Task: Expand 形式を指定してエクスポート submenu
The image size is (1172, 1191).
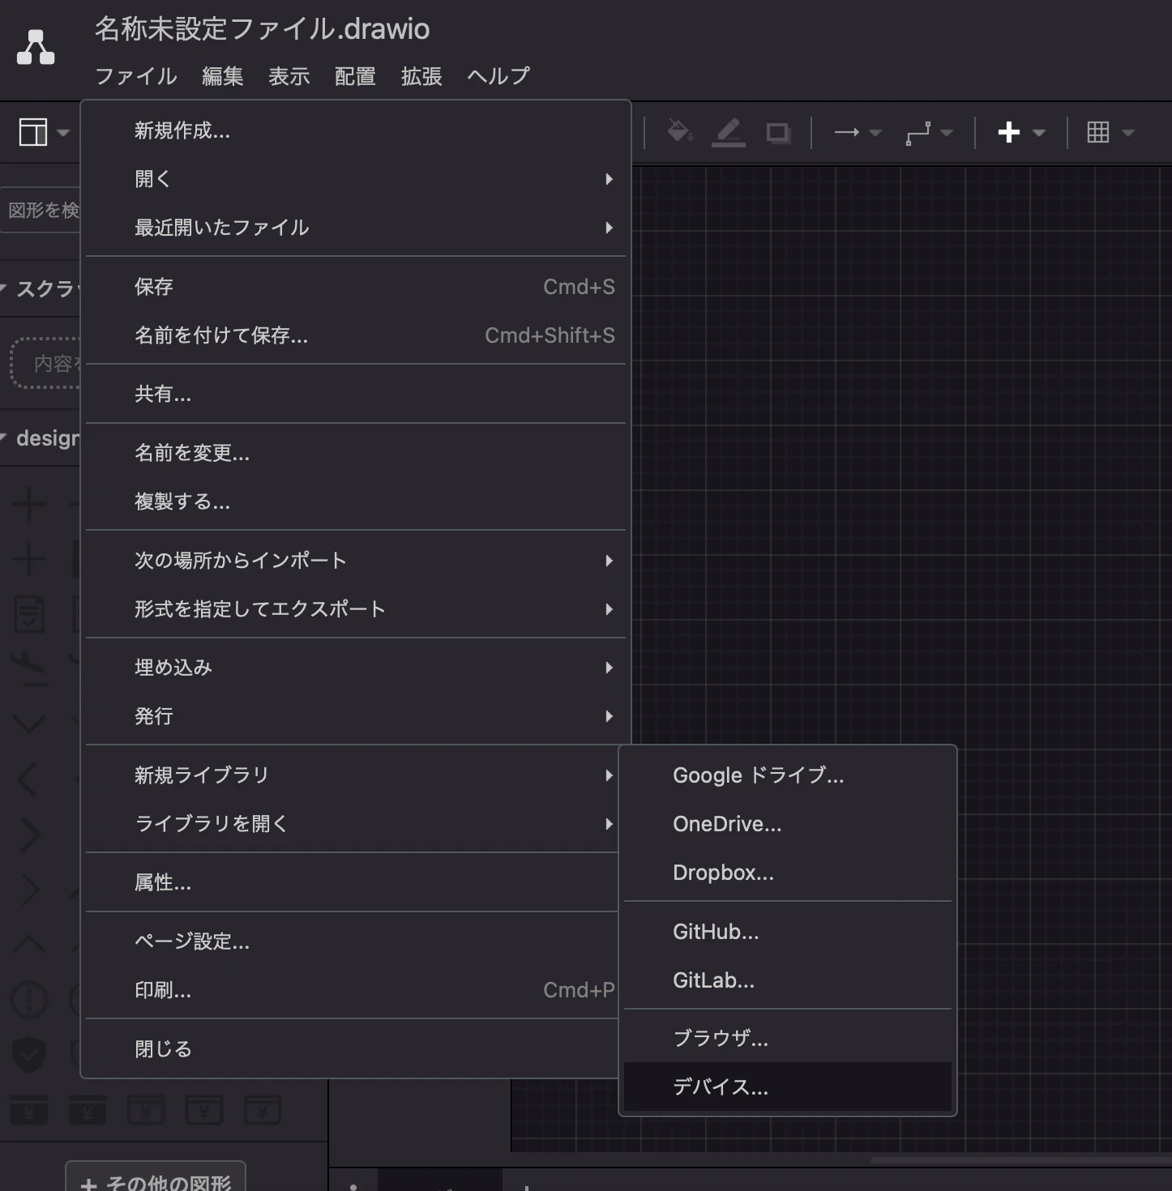Action: coord(356,609)
